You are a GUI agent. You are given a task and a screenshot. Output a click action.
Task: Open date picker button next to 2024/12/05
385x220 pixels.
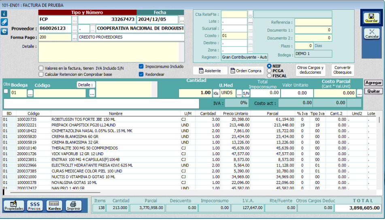tap(182, 20)
